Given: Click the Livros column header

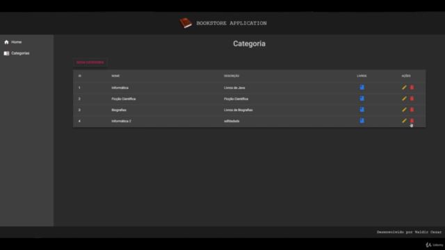Looking at the screenshot, I should 362,76.
